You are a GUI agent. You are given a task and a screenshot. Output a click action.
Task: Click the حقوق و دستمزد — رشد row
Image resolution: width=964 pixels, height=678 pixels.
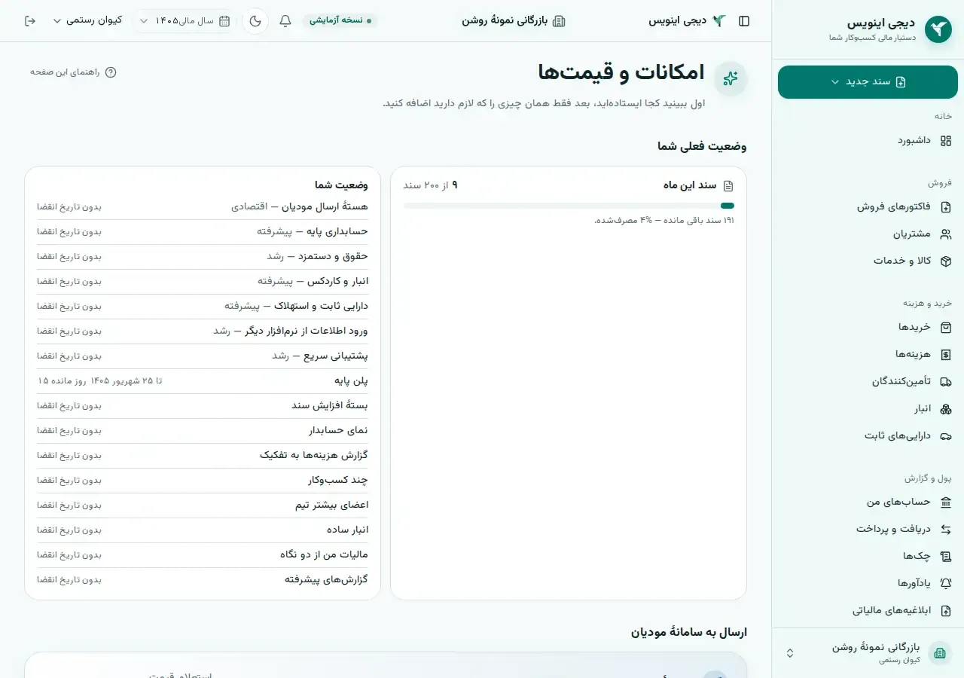tap(203, 257)
